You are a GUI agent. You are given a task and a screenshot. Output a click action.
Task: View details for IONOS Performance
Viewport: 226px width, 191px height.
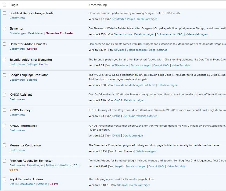132,136
